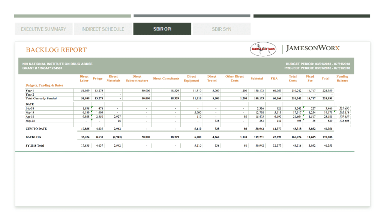The height and width of the screenshot is (216, 384).
Task: Select the Subtotal column header
Action: coord(256,78)
